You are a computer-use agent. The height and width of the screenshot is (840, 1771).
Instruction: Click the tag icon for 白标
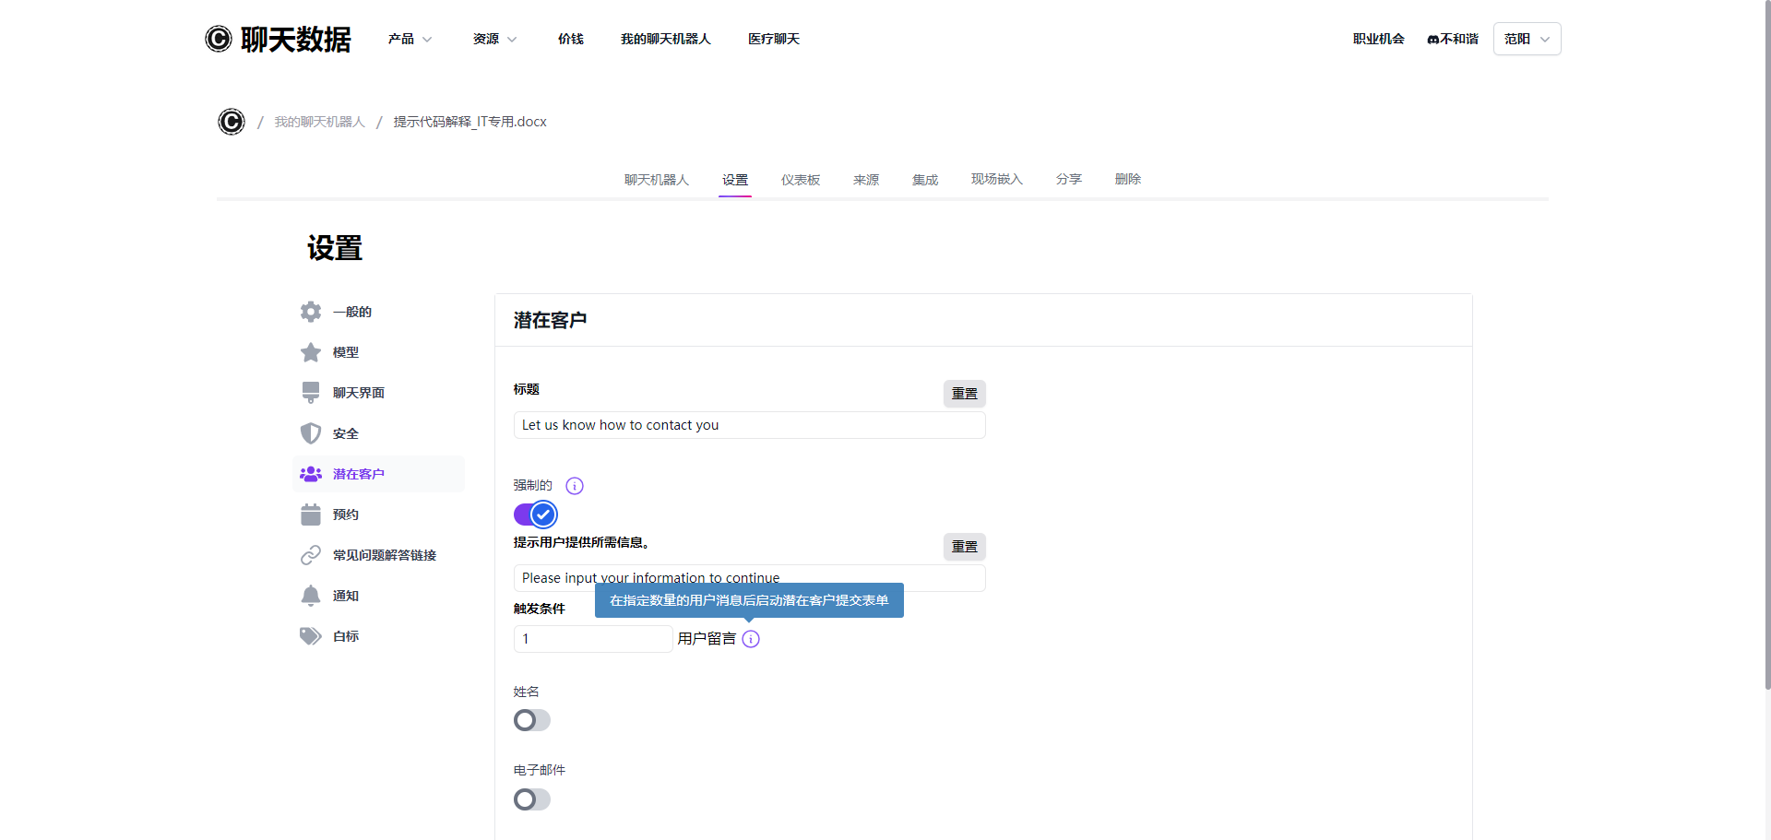(x=311, y=636)
